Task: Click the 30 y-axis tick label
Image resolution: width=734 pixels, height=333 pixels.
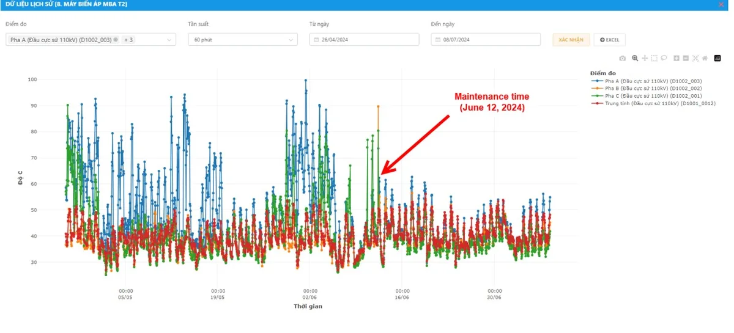Action: pyautogui.click(x=34, y=262)
